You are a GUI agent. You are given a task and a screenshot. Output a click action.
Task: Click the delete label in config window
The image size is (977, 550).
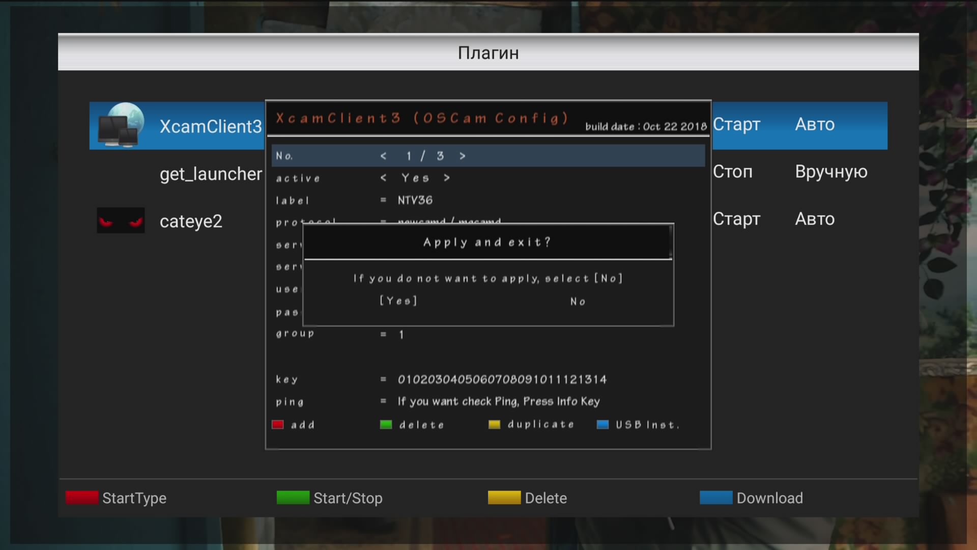click(422, 425)
